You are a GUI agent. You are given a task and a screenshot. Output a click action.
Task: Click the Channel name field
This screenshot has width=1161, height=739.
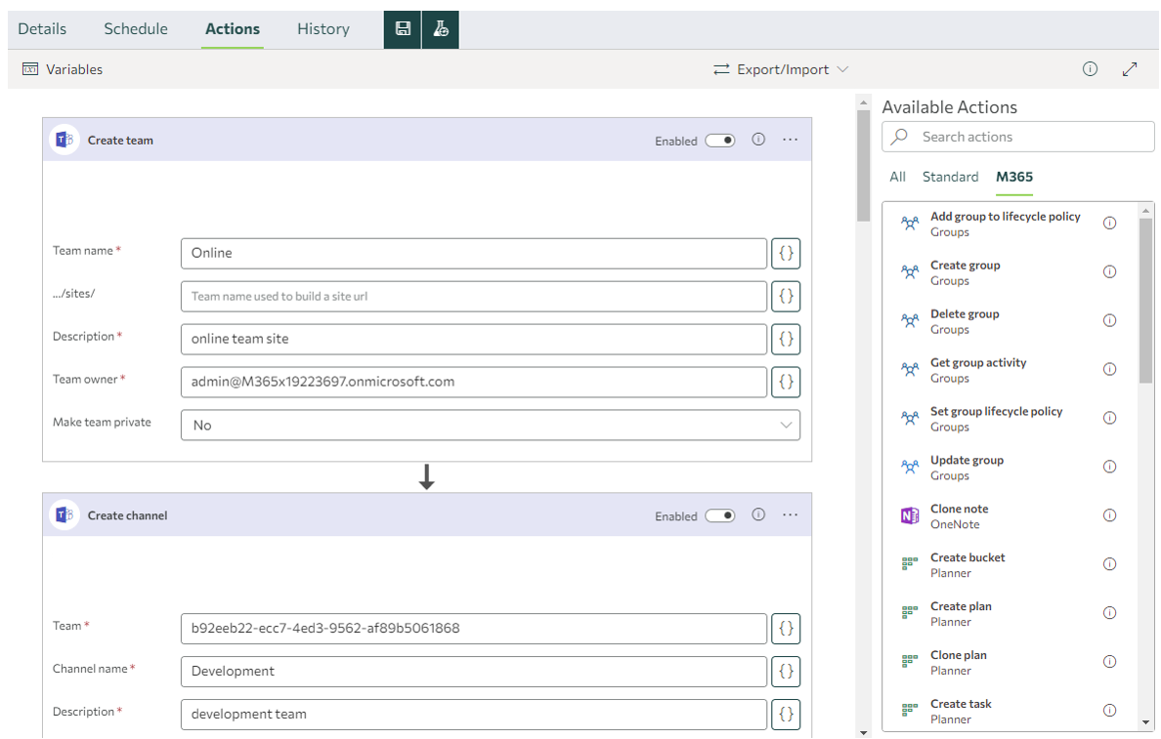click(474, 671)
